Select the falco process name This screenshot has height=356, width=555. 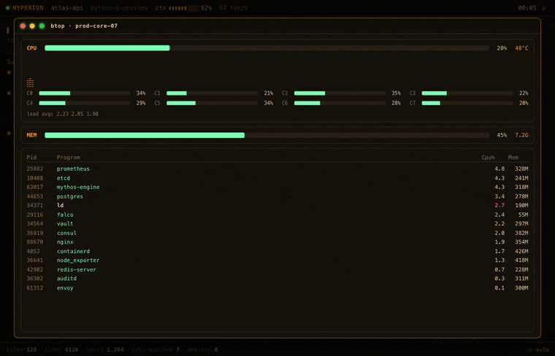(65, 214)
